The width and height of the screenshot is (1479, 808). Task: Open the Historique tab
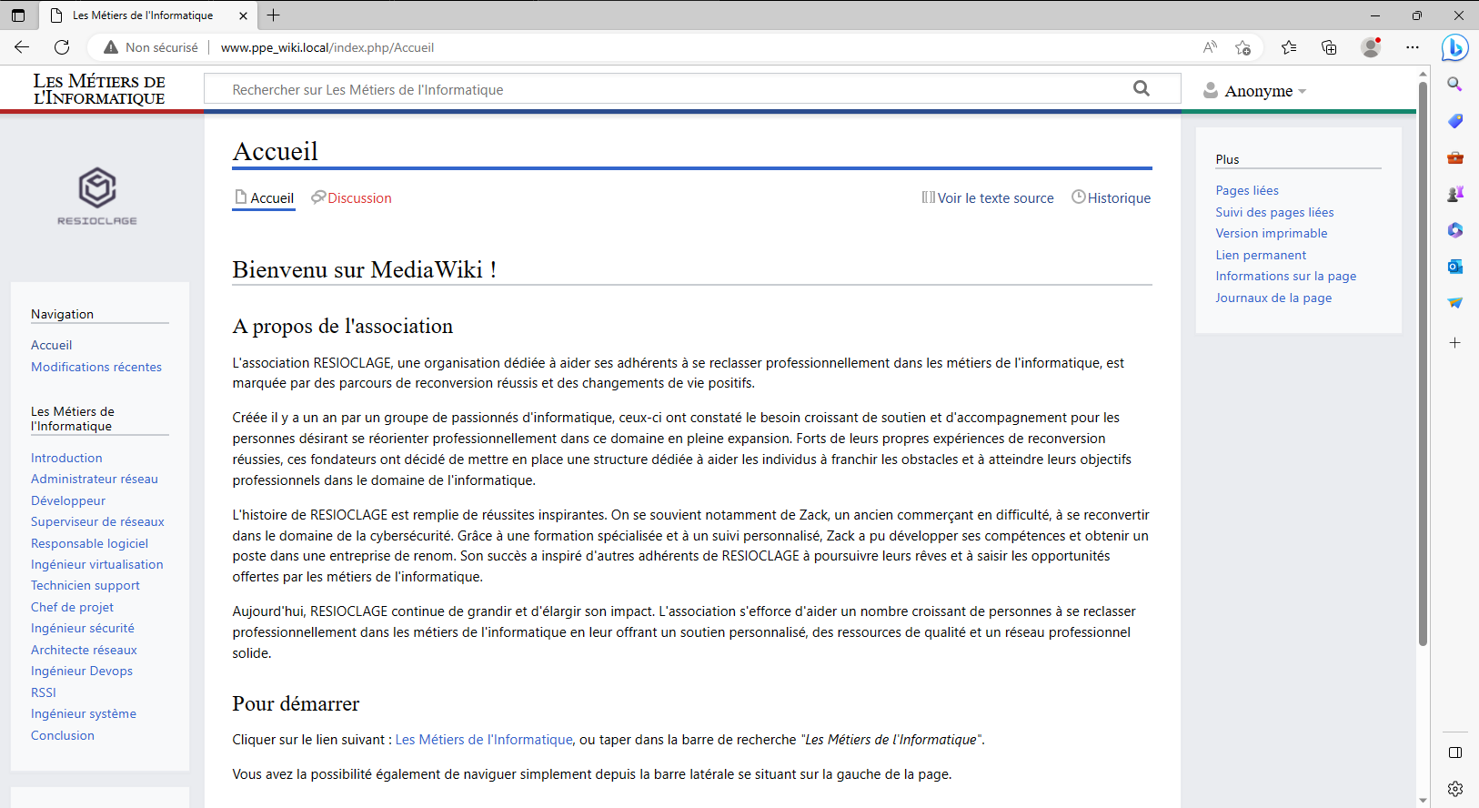coord(1118,198)
